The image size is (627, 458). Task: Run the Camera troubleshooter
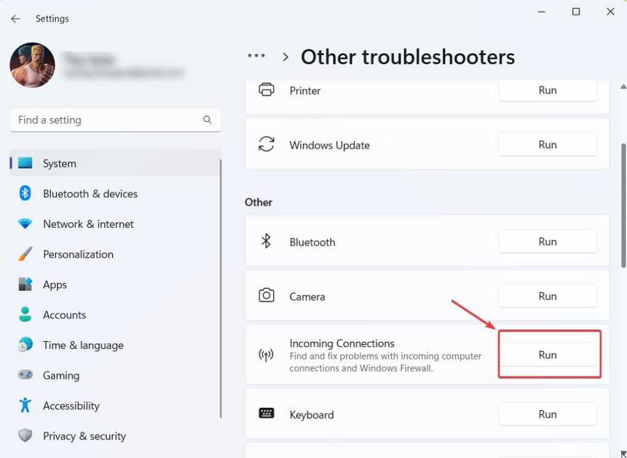point(547,296)
